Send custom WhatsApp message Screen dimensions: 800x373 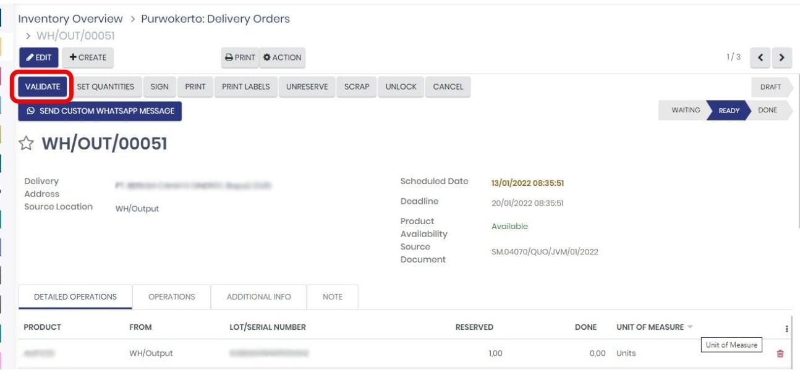100,111
